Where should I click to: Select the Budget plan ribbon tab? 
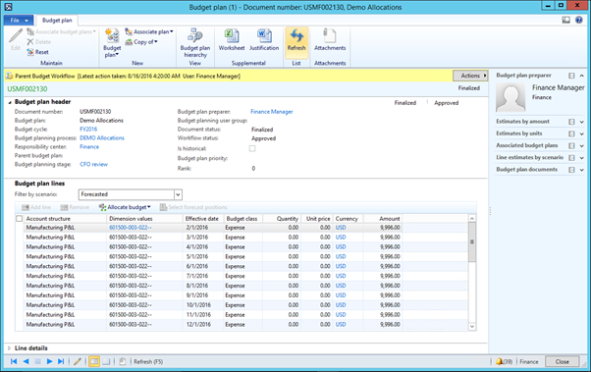pyautogui.click(x=57, y=21)
